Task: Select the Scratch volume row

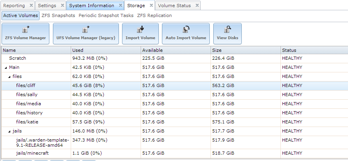Action: (x=17, y=58)
